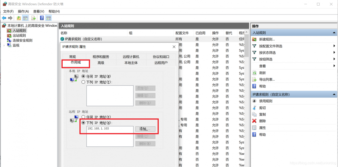The width and height of the screenshot is (338, 167).
Task: Switch to the 远程计算机 tab
Action: (131, 57)
